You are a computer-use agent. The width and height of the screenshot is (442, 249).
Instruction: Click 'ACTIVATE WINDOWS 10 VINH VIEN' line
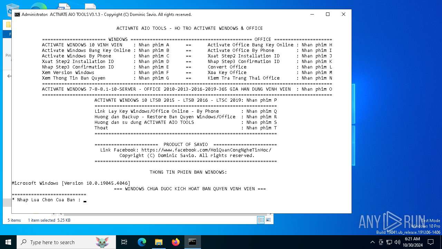[x=106, y=45]
